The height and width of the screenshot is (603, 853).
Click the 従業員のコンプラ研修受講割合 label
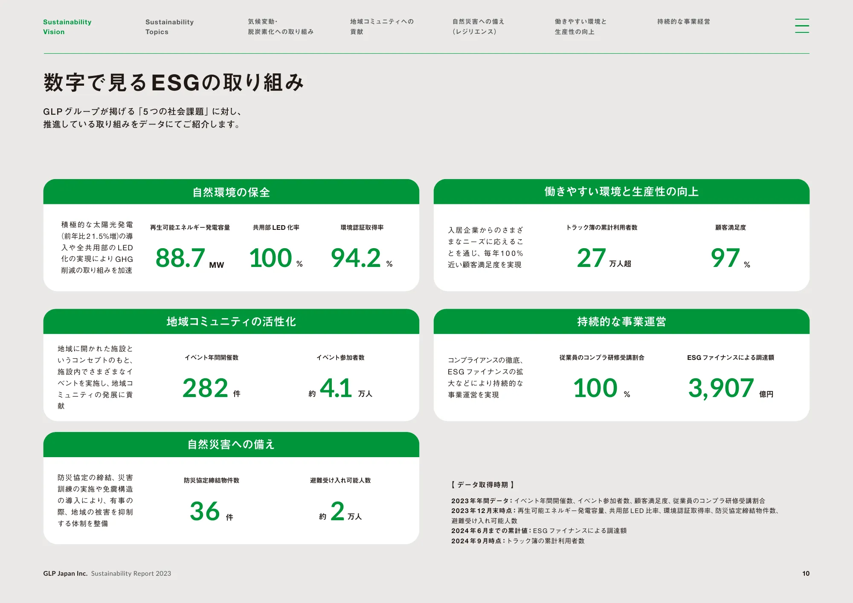point(601,358)
